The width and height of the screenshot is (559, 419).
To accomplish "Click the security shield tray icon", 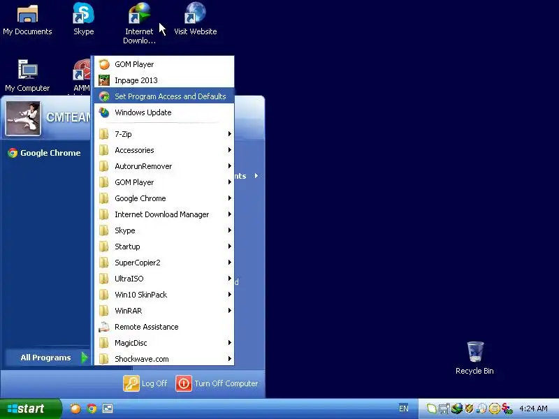I will (x=469, y=409).
